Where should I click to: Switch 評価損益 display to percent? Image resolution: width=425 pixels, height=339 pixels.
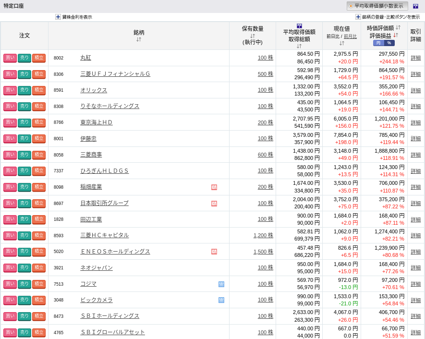pyautogui.click(x=389, y=43)
